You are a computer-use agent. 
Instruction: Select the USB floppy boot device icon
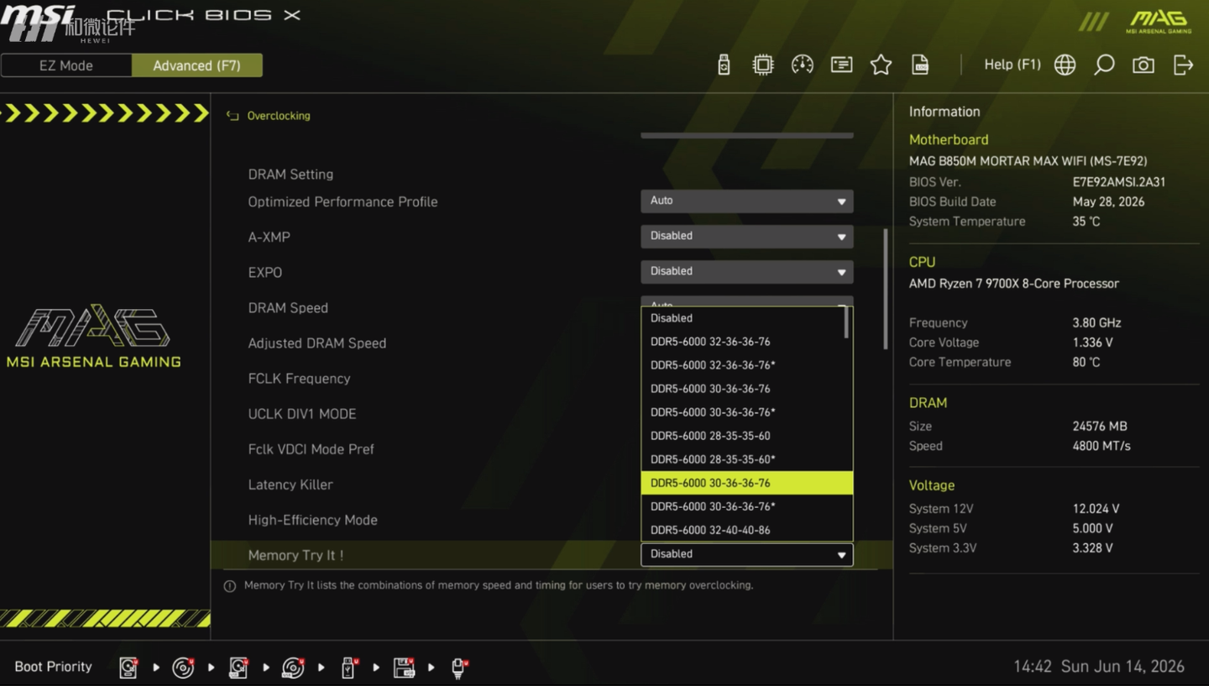(404, 668)
